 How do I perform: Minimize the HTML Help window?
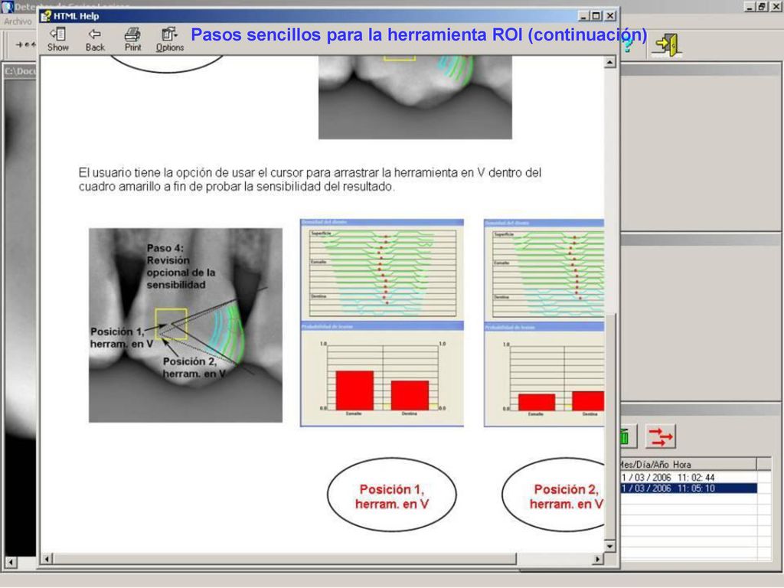pyautogui.click(x=584, y=16)
